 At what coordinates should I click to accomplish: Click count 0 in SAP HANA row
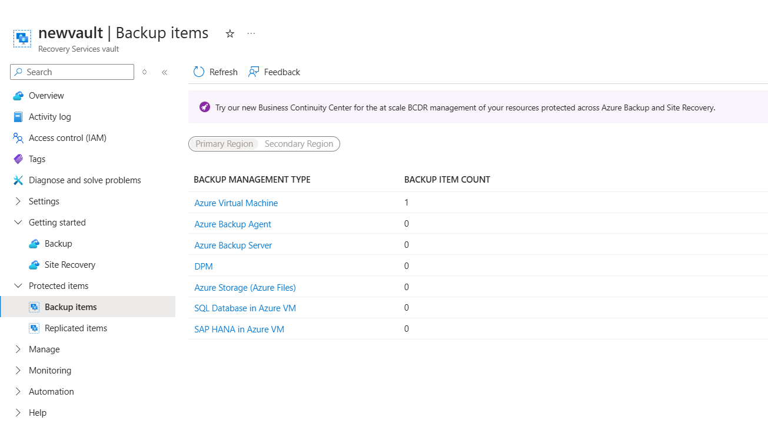coord(407,329)
